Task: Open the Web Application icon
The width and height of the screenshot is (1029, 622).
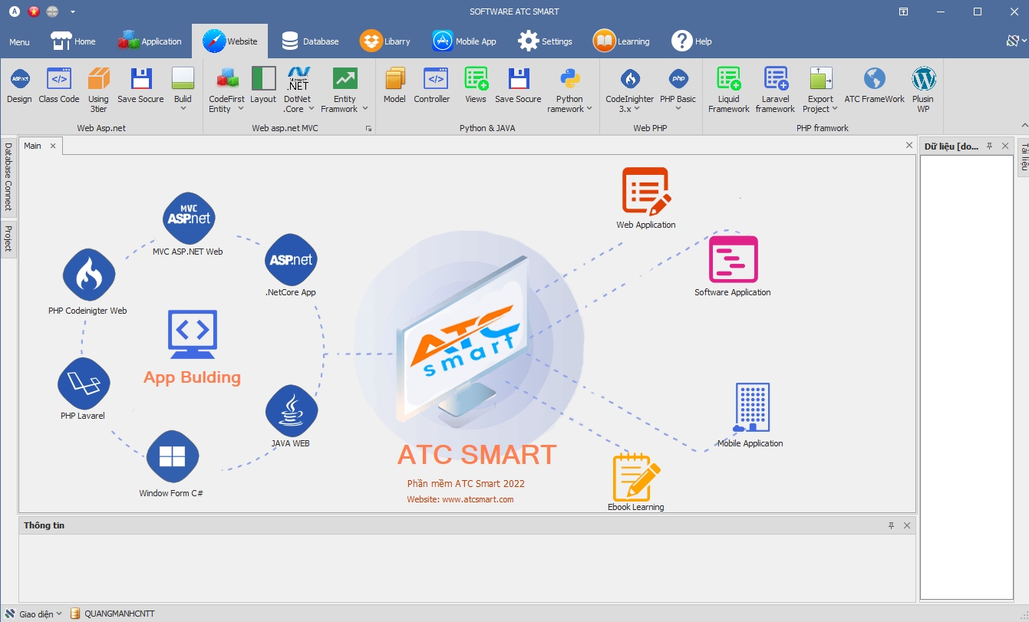Action: pyautogui.click(x=646, y=191)
